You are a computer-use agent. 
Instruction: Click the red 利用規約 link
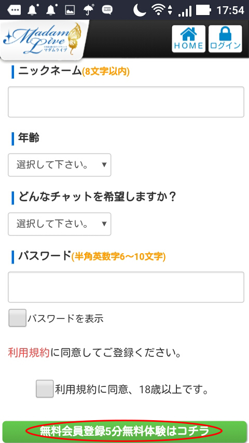point(29,353)
